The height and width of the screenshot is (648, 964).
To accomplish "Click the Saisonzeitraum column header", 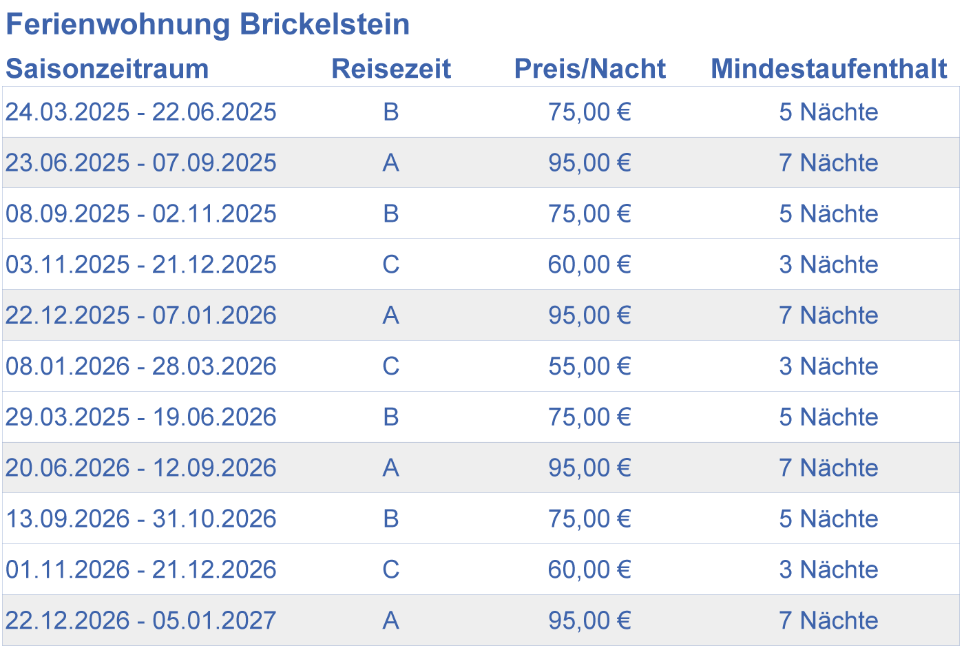I will tap(107, 69).
